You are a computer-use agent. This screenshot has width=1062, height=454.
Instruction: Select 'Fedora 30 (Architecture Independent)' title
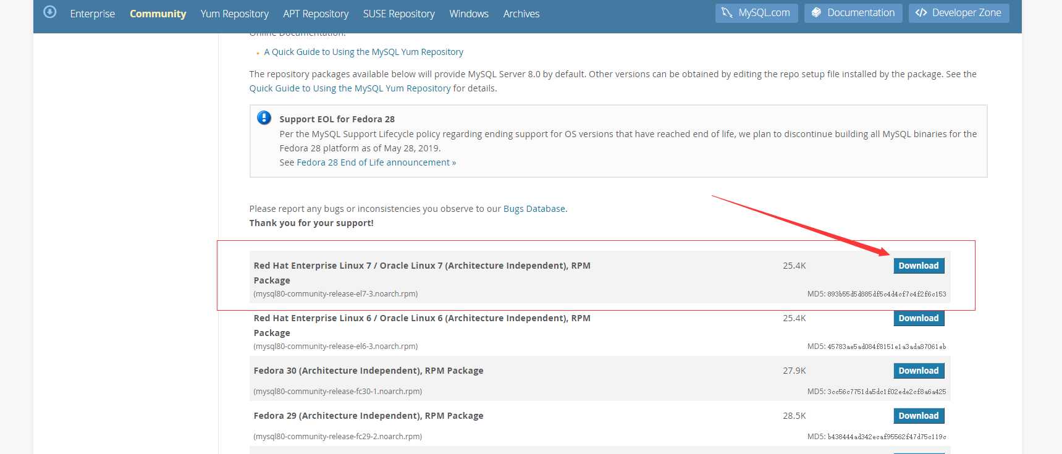(368, 371)
